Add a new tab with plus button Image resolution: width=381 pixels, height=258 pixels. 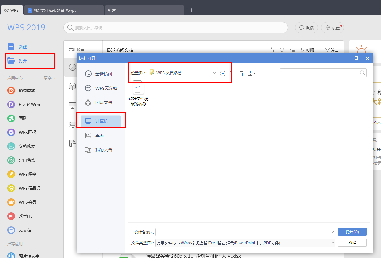(192, 10)
